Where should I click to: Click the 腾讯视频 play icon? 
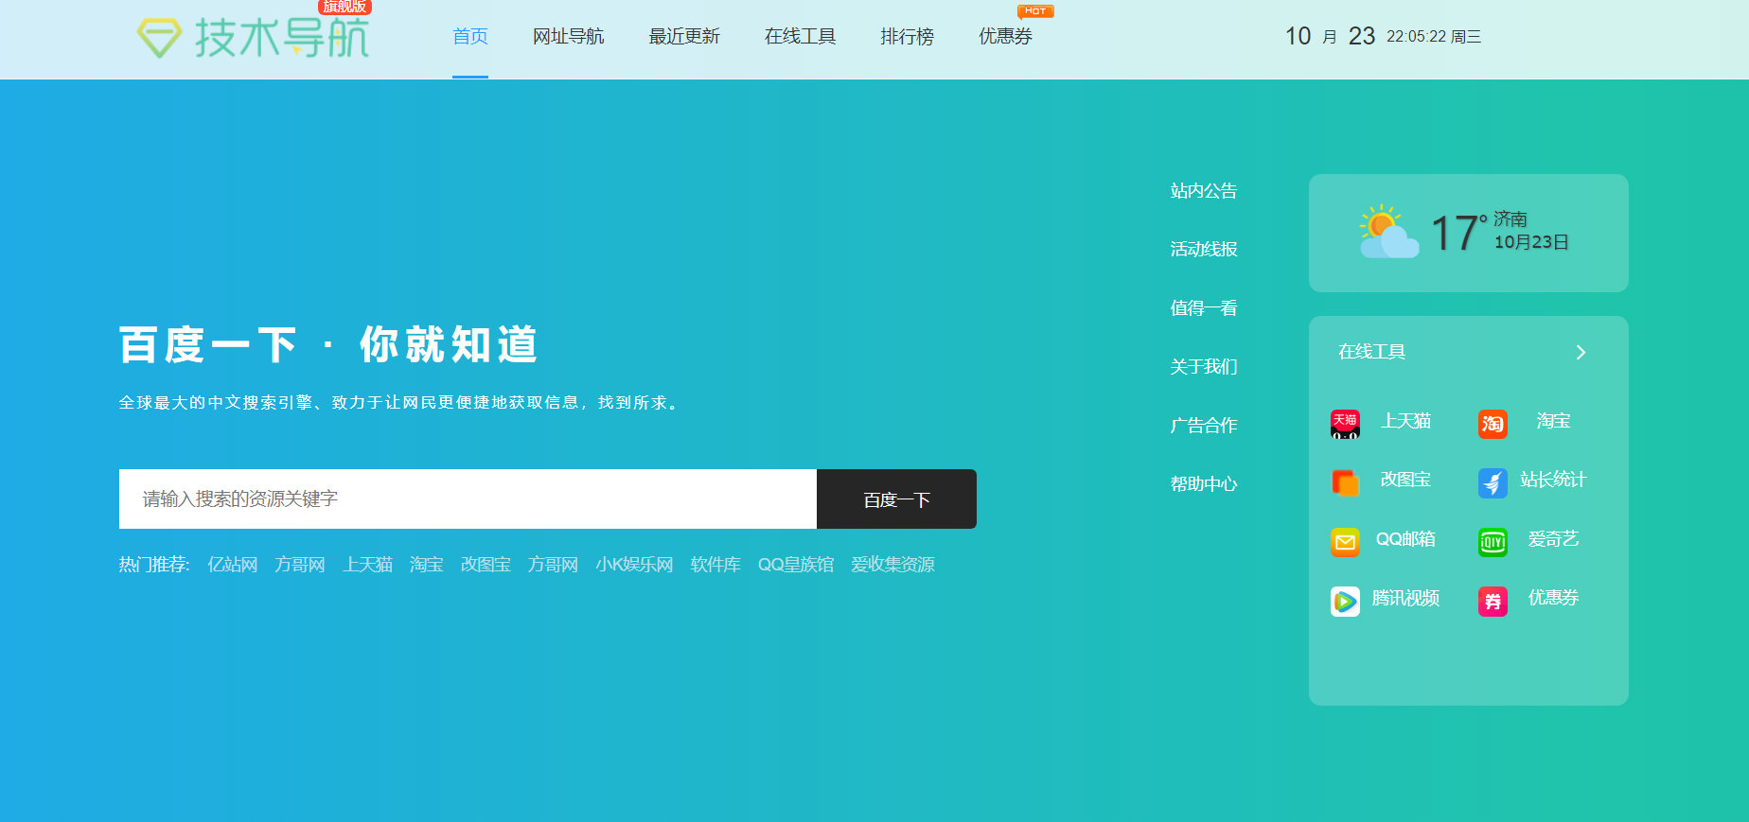tap(1345, 601)
